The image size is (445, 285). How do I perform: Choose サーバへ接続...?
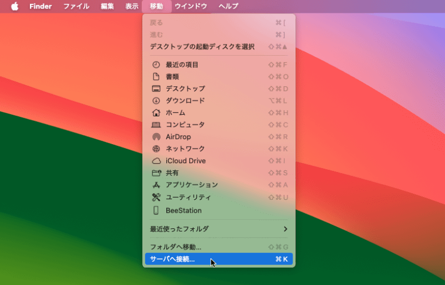point(219,259)
